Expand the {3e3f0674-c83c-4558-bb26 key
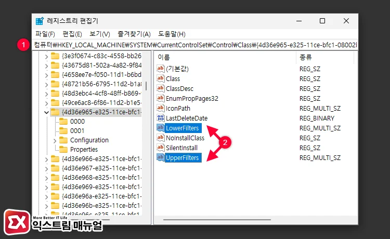This screenshot has width=390, height=239. pos(46,57)
